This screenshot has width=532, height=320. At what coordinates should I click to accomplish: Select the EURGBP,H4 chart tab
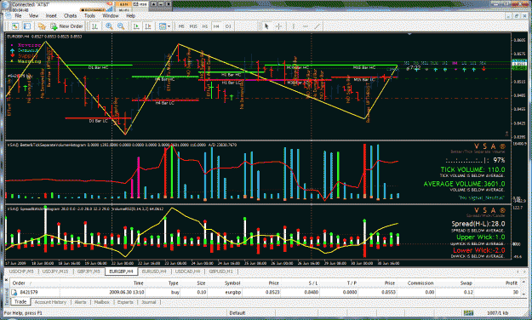121,271
